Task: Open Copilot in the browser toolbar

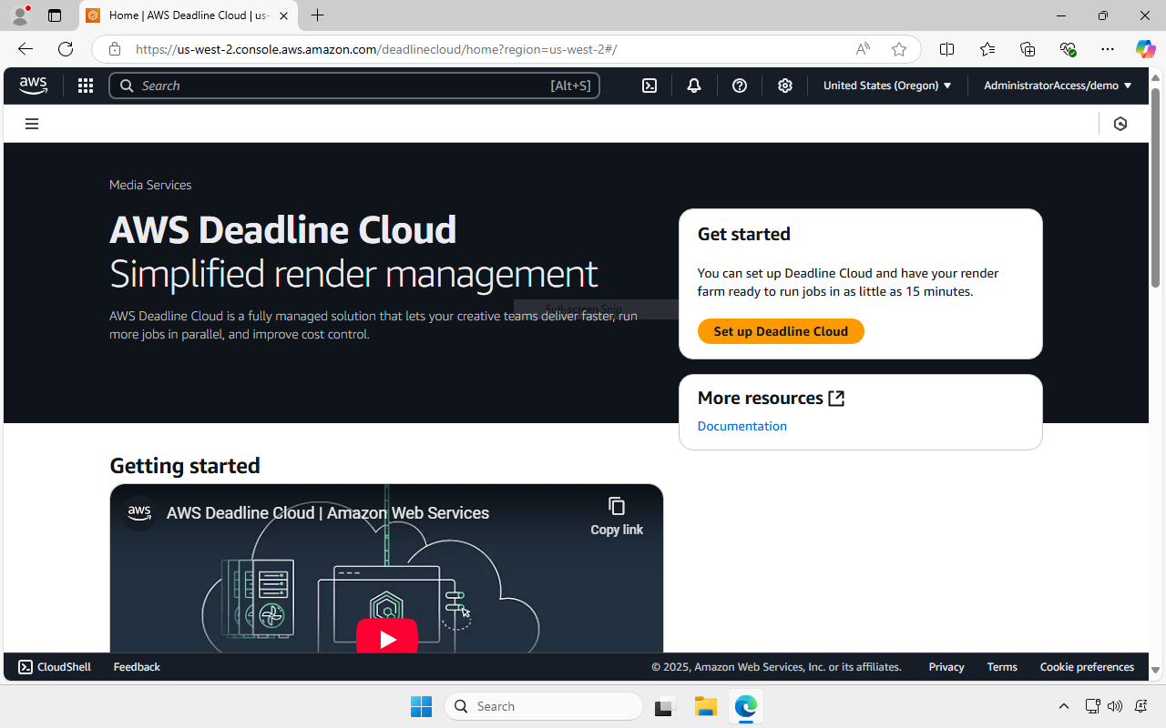Action: tap(1145, 49)
